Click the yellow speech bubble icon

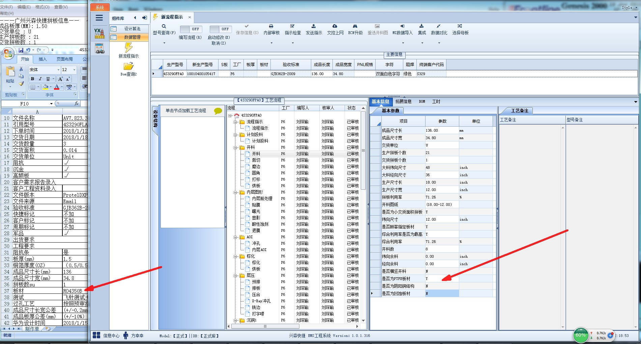(218, 111)
